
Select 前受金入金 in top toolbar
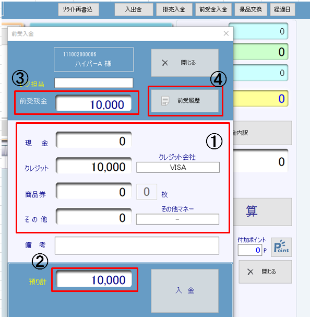click(213, 9)
